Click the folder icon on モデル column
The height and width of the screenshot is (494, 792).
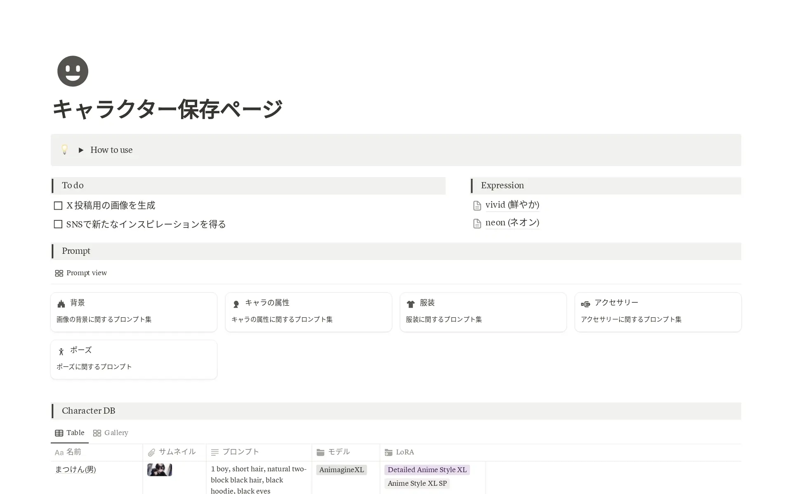point(320,452)
